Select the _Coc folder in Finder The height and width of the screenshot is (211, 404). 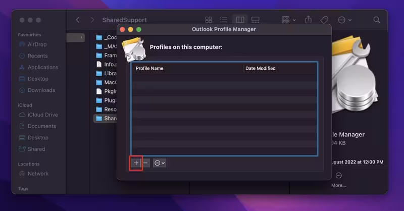(x=106, y=38)
